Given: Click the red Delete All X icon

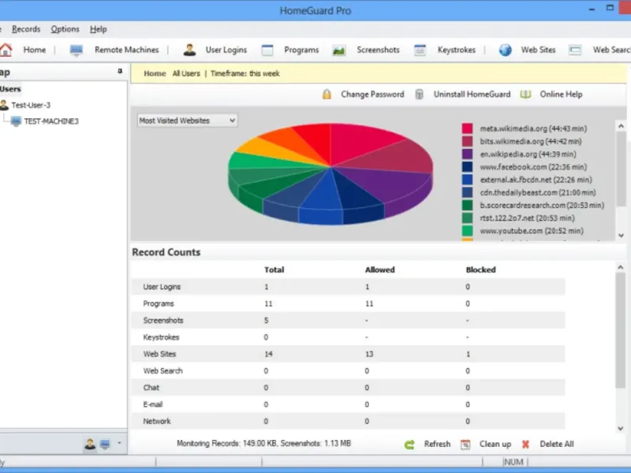Looking at the screenshot, I should [x=525, y=445].
